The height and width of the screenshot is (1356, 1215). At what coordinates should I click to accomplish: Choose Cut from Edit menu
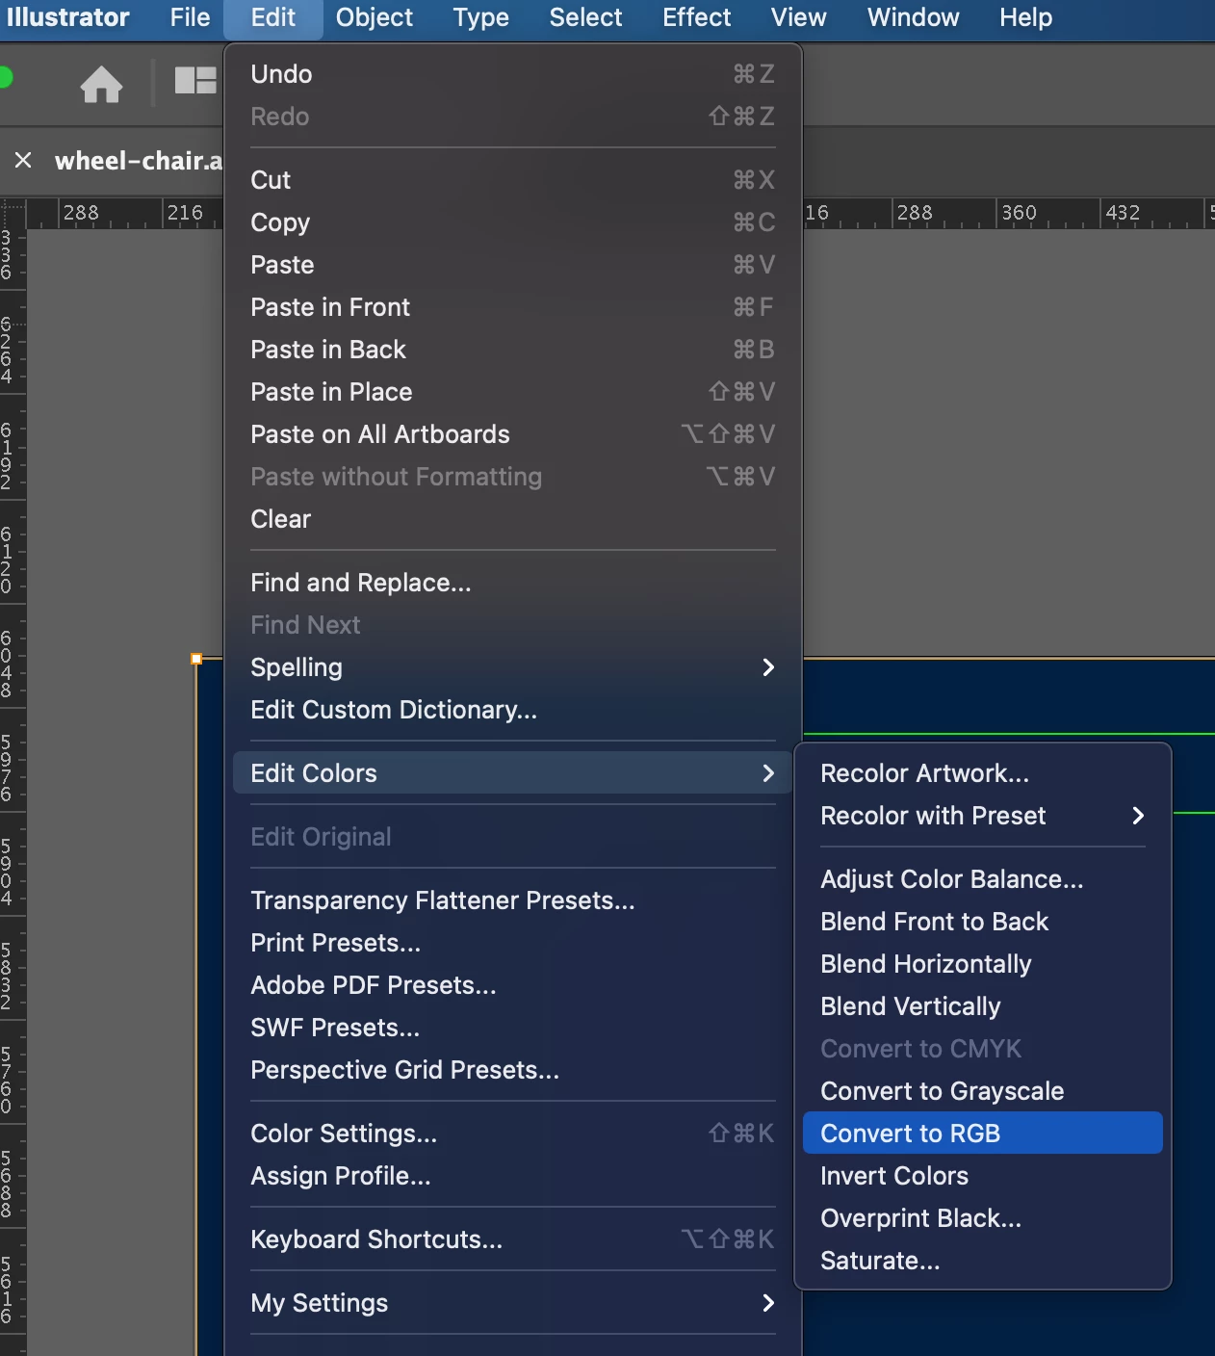[x=512, y=180]
